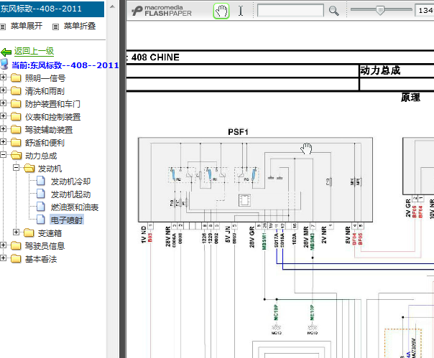This screenshot has width=434, height=358.
Task: Click the 发动机起动 document icon
Action: pyautogui.click(x=41, y=194)
